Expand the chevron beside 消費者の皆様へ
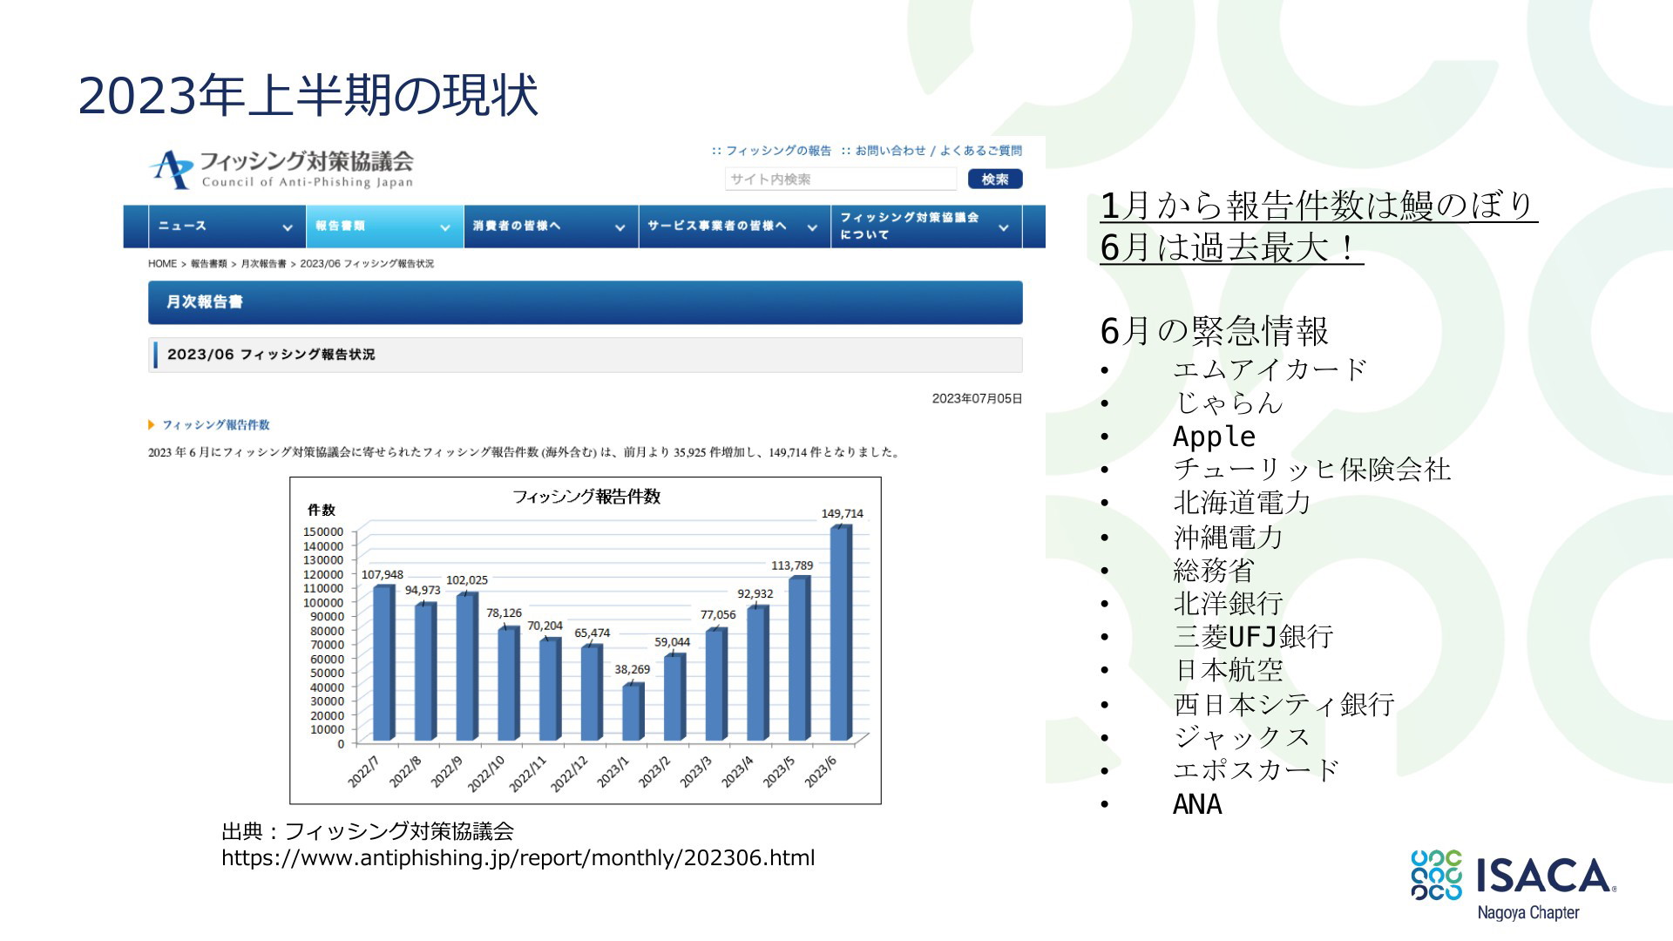This screenshot has height=941, width=1673. pos(620,228)
